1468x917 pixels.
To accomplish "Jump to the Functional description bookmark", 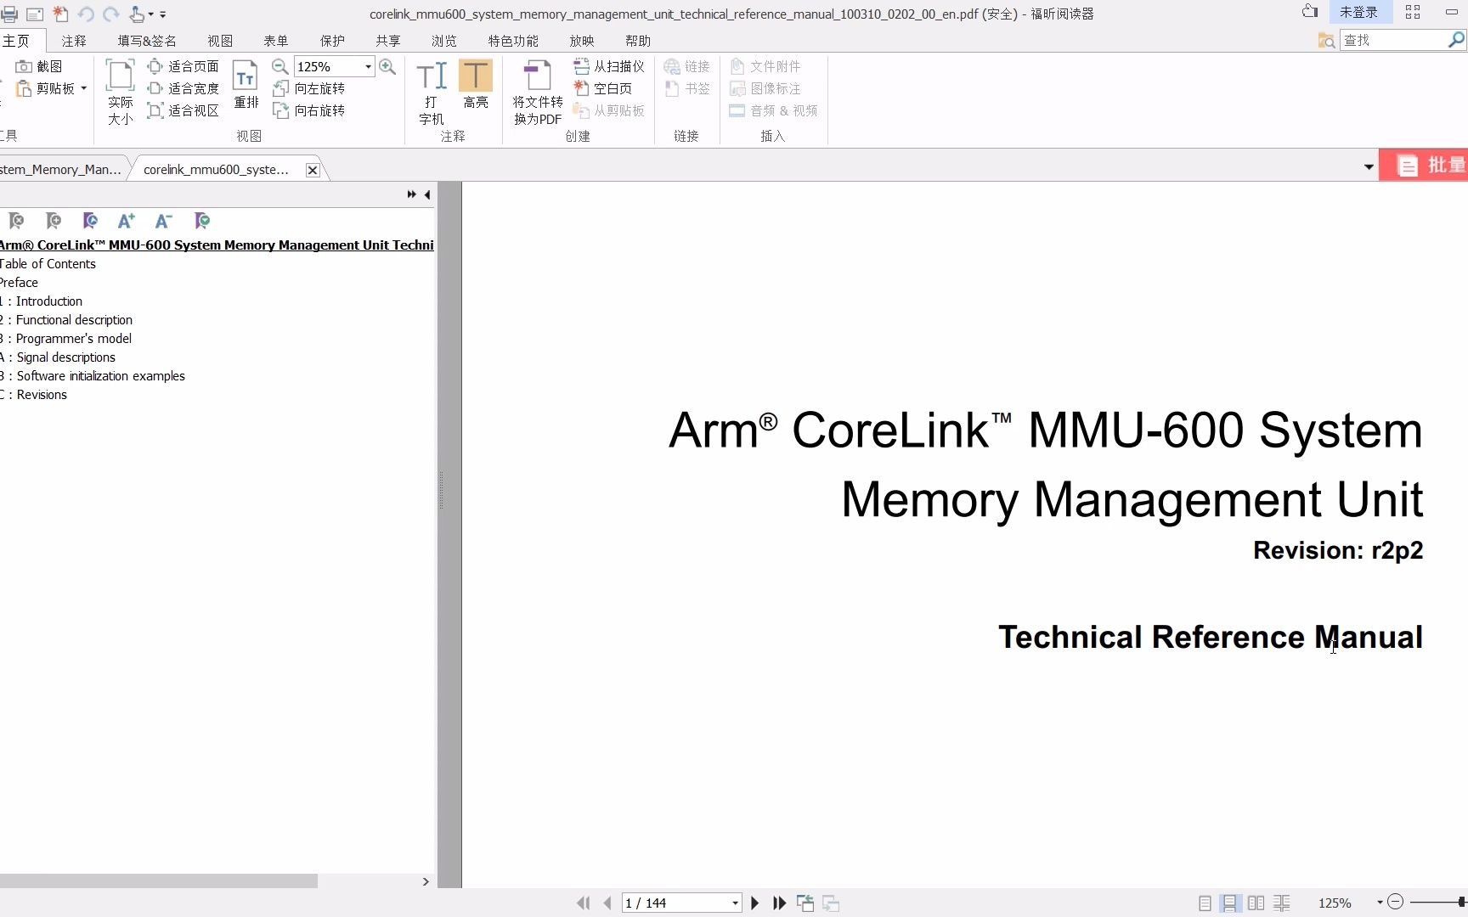I will [66, 320].
